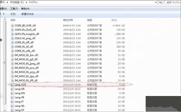Click the IM_MOD_RL_tga_.dll file icon
The width and height of the screenshot is (181, 112).
[12, 76]
